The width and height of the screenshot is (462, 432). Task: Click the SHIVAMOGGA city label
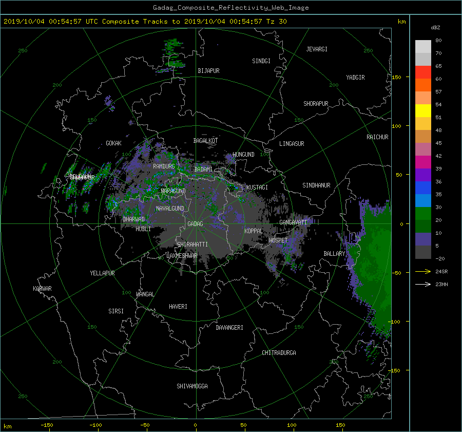[192, 386]
